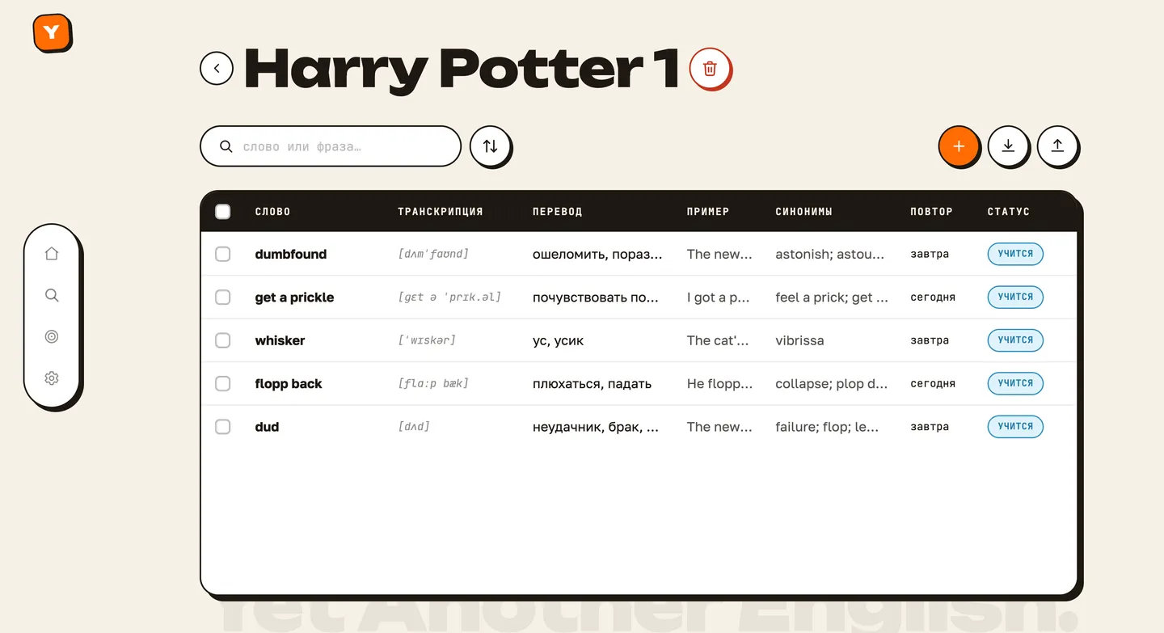Viewport: 1164px width, 633px height.
Task: Click УЧИТСЯ status badge for whisker
Action: [x=1015, y=340]
